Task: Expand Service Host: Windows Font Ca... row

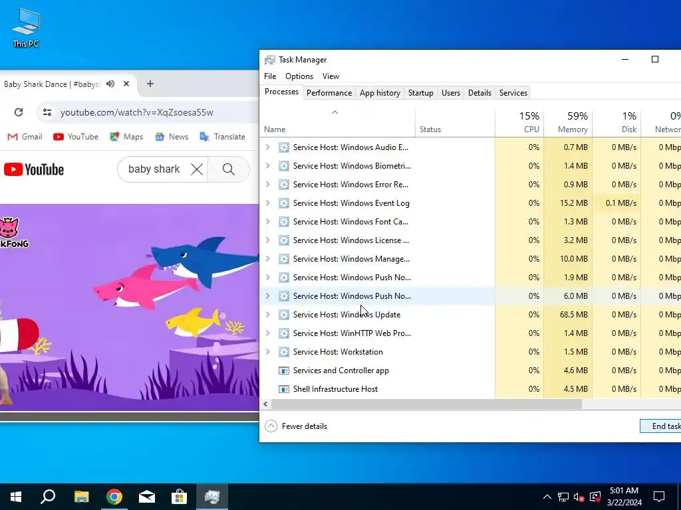Action: click(267, 222)
